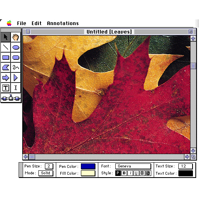Open the Font popup showing Geneva

(x=133, y=166)
